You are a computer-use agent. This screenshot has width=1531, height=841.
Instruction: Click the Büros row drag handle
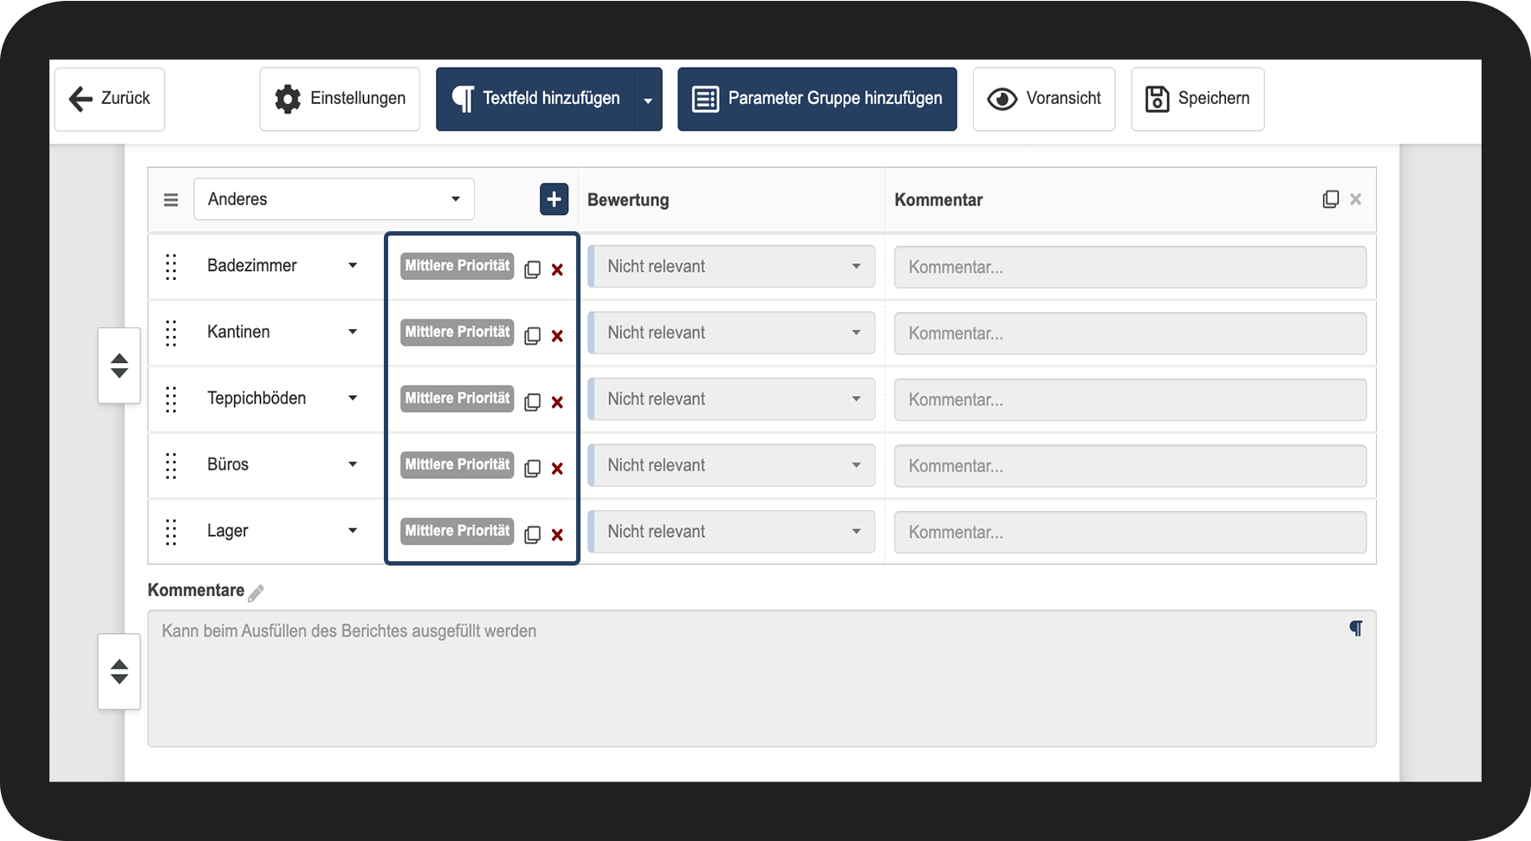[x=171, y=465]
